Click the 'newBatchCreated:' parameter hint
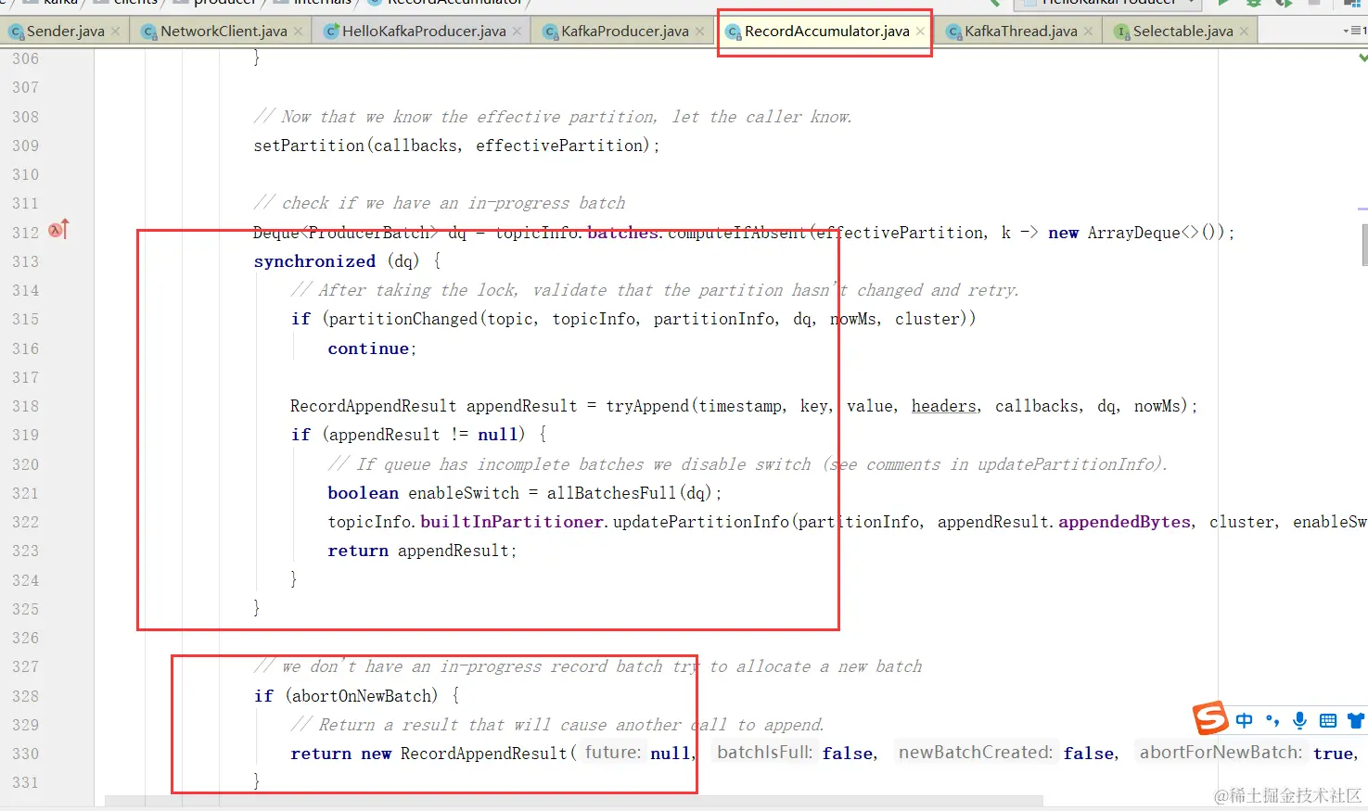Viewport: 1368px width, 811px height. (x=976, y=753)
